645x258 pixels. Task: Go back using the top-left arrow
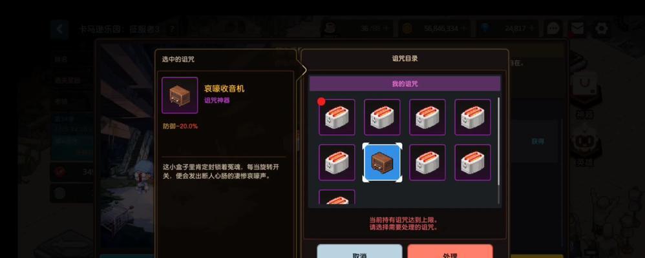(x=60, y=29)
